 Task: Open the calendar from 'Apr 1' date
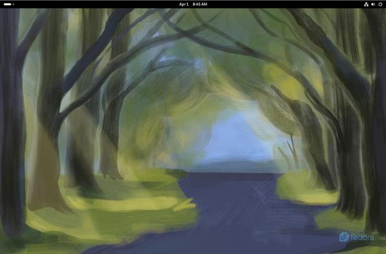[x=183, y=4]
